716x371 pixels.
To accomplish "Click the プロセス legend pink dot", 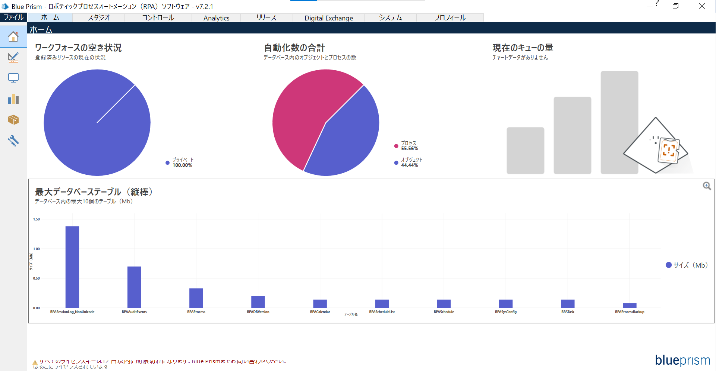I will (396, 146).
